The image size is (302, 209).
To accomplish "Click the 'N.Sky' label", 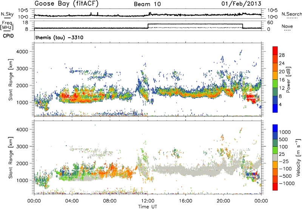I will pyautogui.click(x=7, y=14).
